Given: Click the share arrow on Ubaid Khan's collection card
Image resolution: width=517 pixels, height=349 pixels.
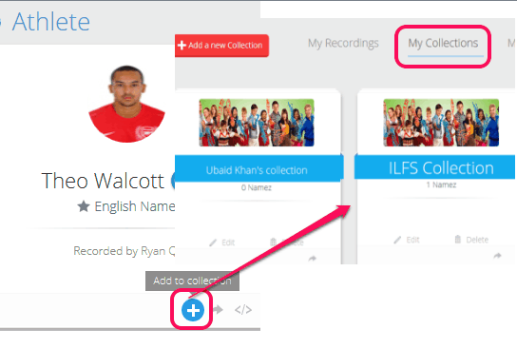Looking at the screenshot, I should point(313,259).
